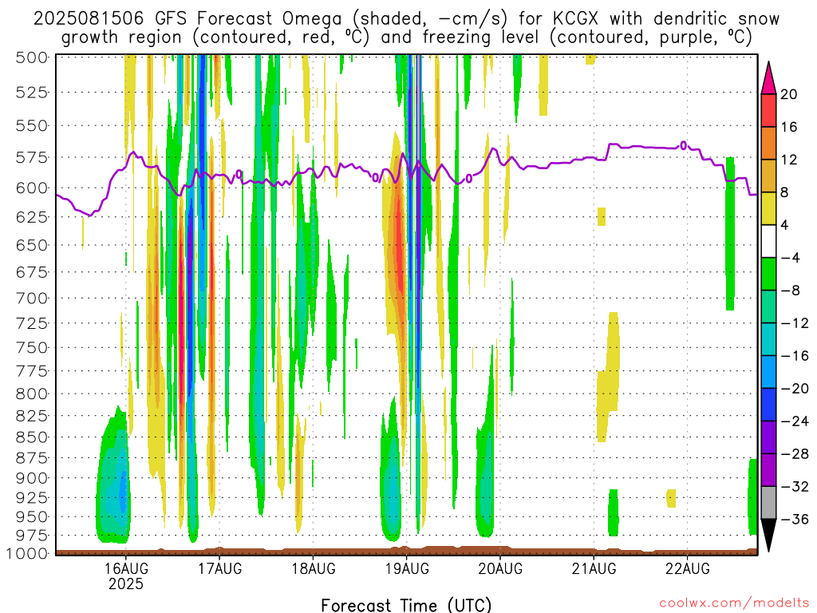Viewport: 817px width, 613px height.
Task: Click the colorbar value label -36
Action: [795, 519]
